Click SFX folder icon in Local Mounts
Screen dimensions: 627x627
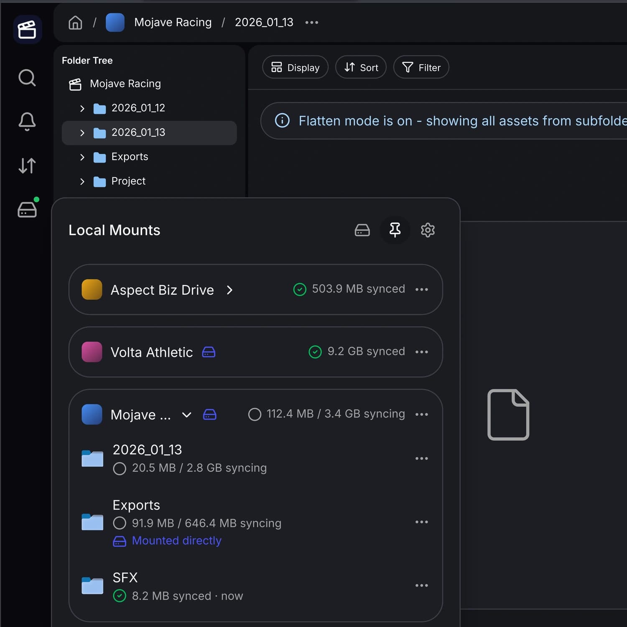tap(92, 585)
